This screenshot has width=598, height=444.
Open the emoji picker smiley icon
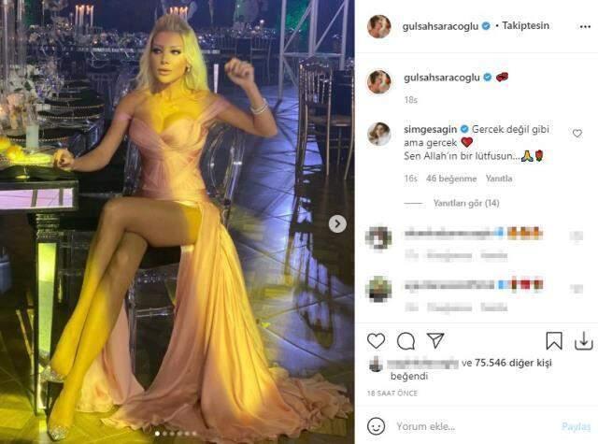pyautogui.click(x=376, y=426)
